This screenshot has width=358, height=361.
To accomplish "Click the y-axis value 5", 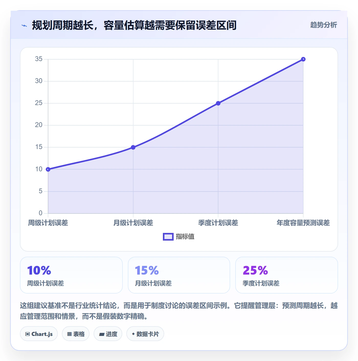I will pos(41,191).
